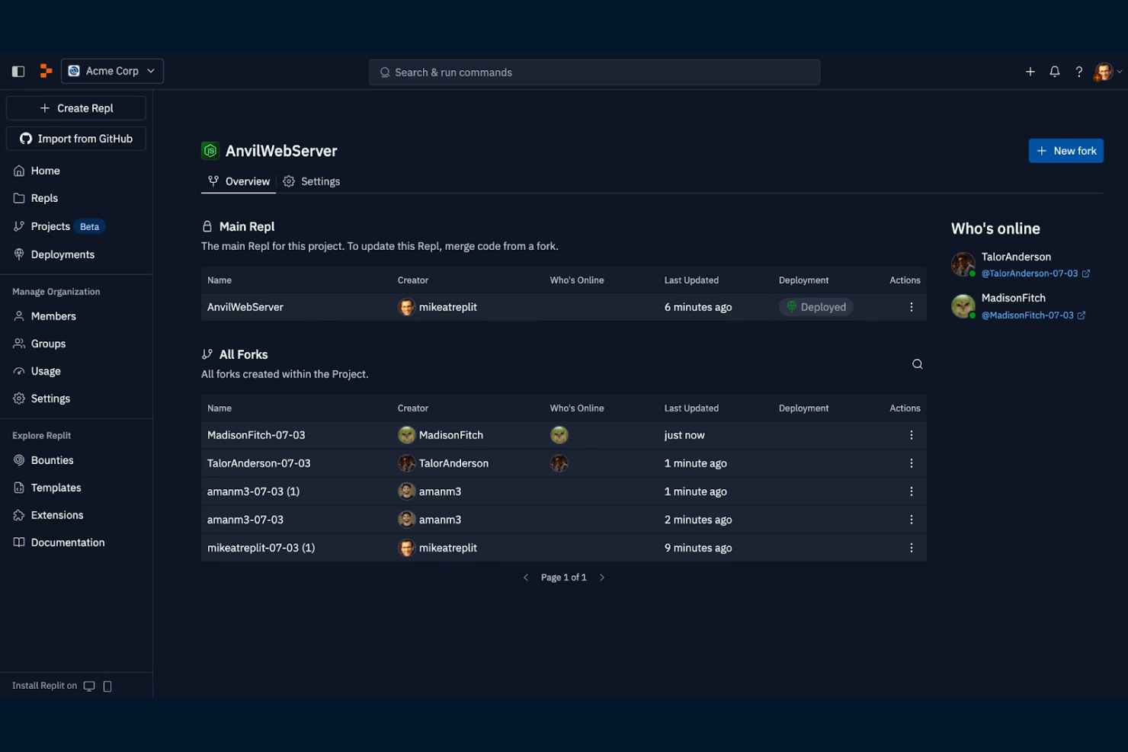Expand the Acme Corp organization dropdown
This screenshot has width=1128, height=752.
pos(149,70)
